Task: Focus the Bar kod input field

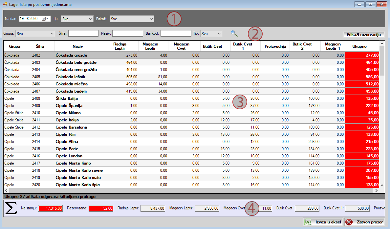Action: click(176, 33)
